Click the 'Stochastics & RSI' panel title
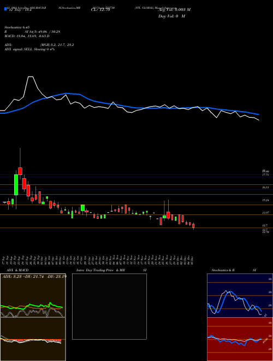Screen dimensions: 273x361 pos(234,270)
